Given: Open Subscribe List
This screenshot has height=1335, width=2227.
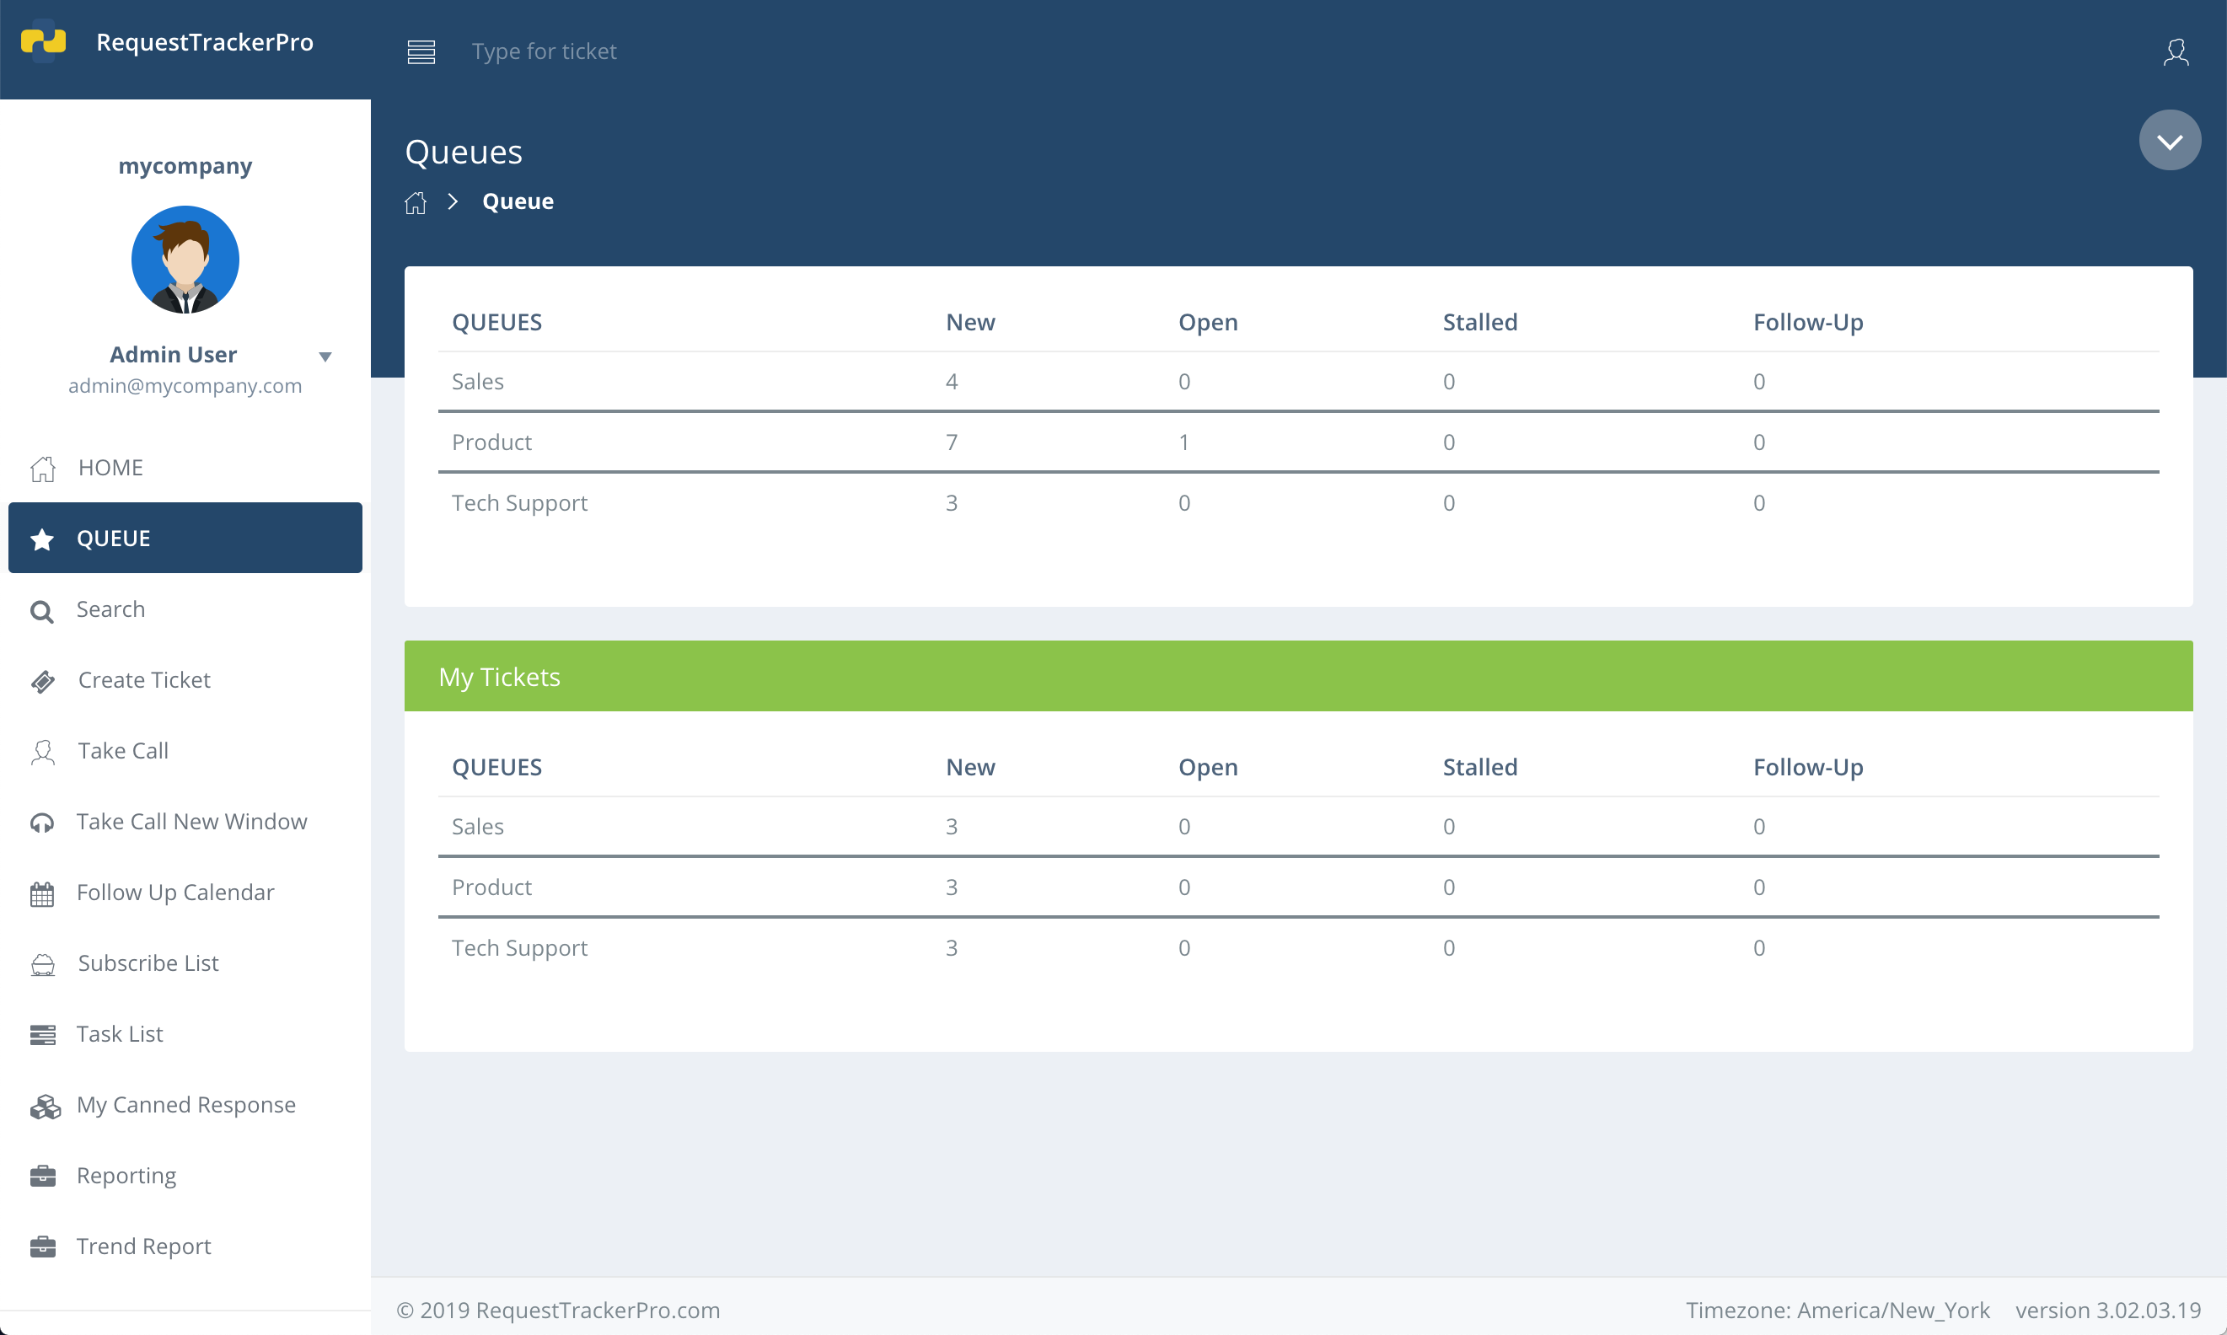Looking at the screenshot, I should 185,962.
